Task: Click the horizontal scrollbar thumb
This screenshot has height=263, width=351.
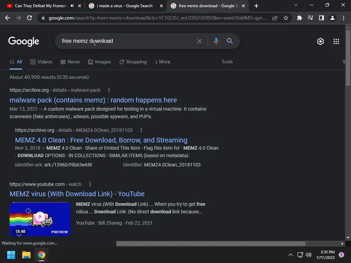Action: (211, 243)
